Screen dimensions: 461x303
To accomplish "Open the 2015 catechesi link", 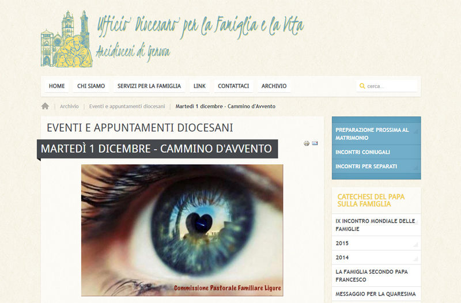I will [376, 243].
